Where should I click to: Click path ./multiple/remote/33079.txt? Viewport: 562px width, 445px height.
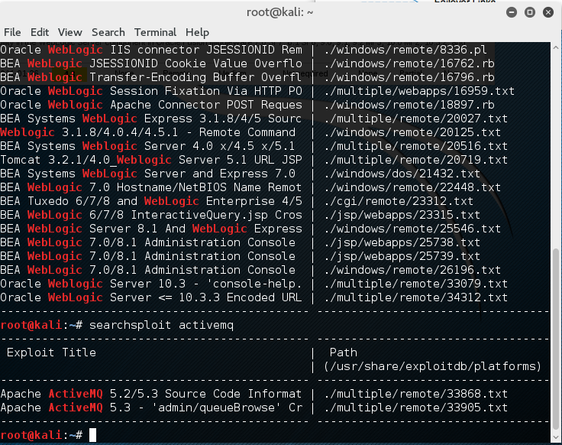click(415, 284)
